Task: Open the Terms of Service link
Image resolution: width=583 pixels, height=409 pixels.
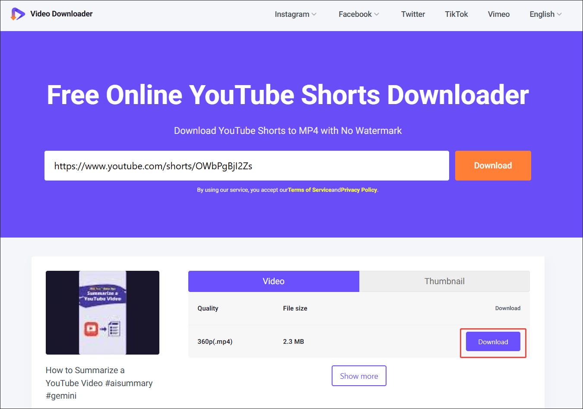Action: click(x=310, y=190)
